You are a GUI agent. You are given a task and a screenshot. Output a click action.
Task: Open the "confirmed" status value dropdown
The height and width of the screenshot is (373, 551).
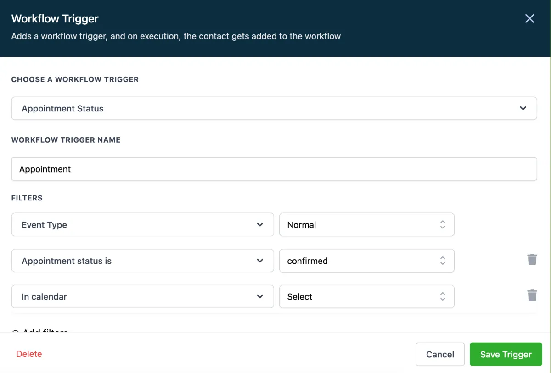point(366,261)
